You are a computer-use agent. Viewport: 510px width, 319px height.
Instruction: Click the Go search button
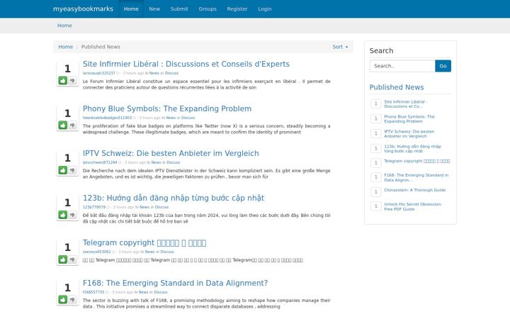coord(443,66)
